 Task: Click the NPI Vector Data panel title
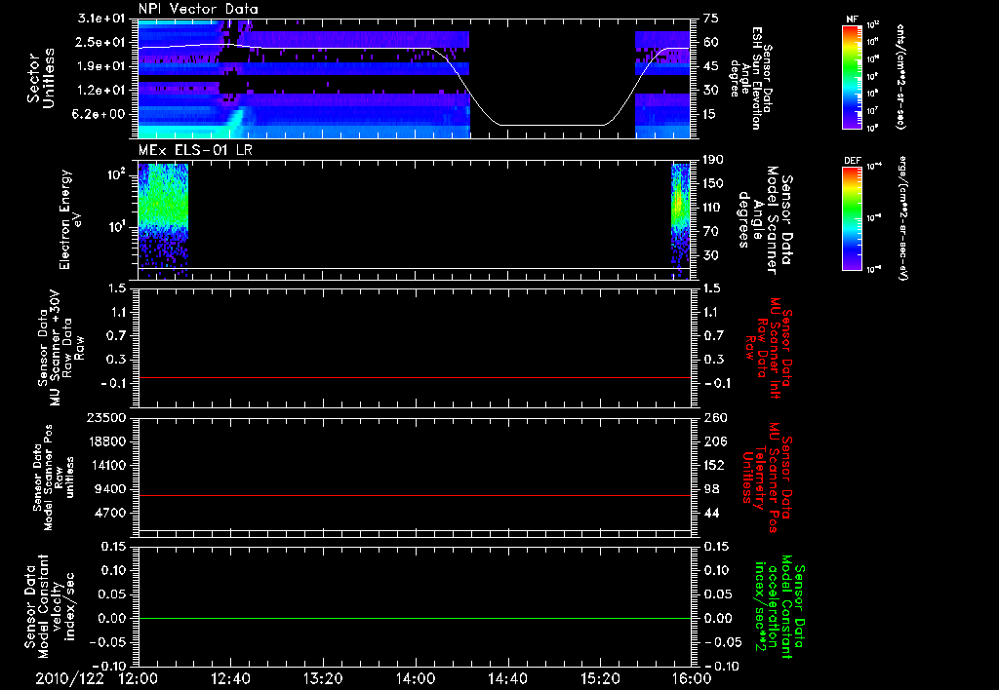(199, 9)
